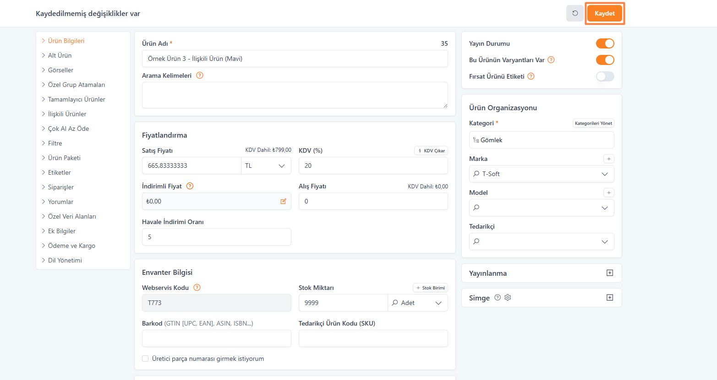Click the undo changes icon button
Image resolution: width=717 pixels, height=380 pixels.
[575, 13]
